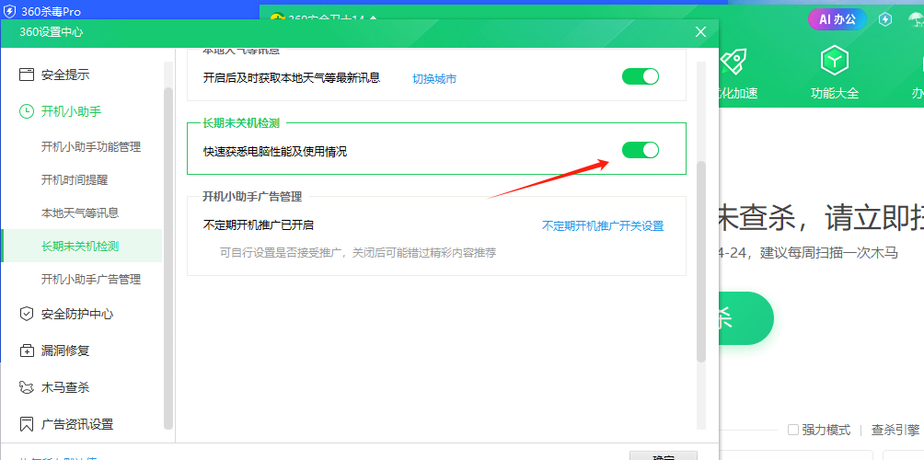Click the 360杀毒Pro shield logo
The image size is (924, 460).
(10, 11)
